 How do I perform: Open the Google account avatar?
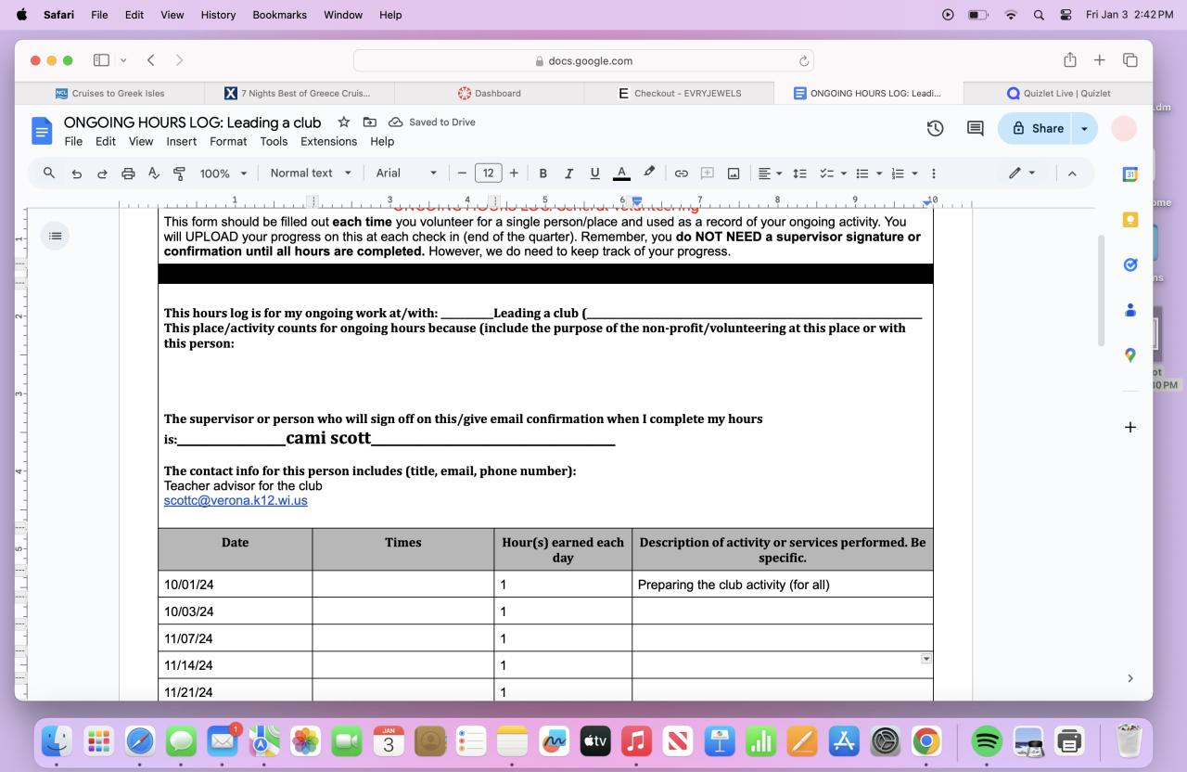click(x=1124, y=129)
